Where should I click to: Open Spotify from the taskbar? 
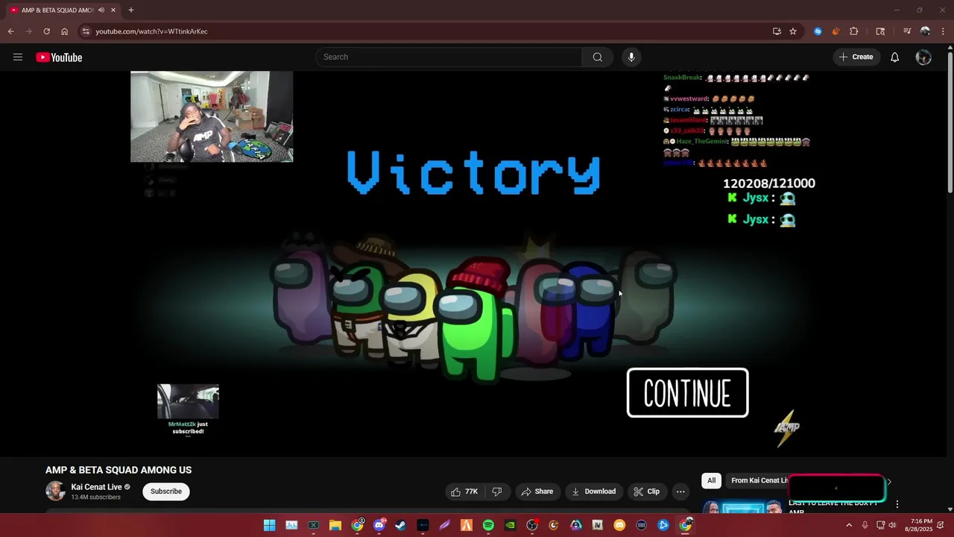point(488,525)
